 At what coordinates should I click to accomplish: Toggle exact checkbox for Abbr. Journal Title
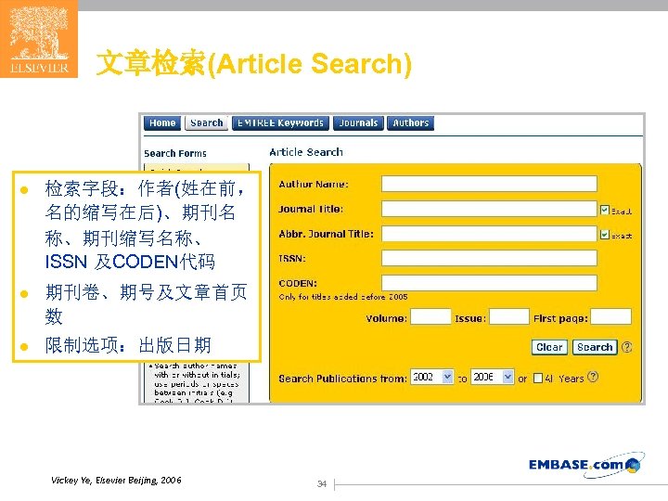[x=605, y=235]
